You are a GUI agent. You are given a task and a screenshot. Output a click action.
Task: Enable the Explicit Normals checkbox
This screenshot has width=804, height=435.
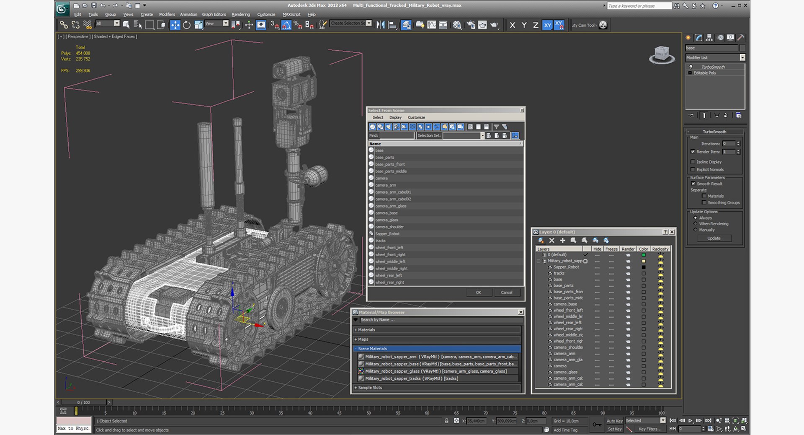(693, 169)
